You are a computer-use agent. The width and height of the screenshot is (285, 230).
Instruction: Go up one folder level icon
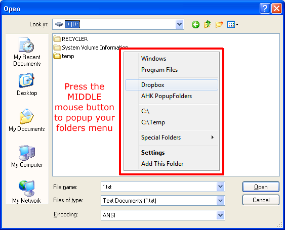(x=207, y=24)
